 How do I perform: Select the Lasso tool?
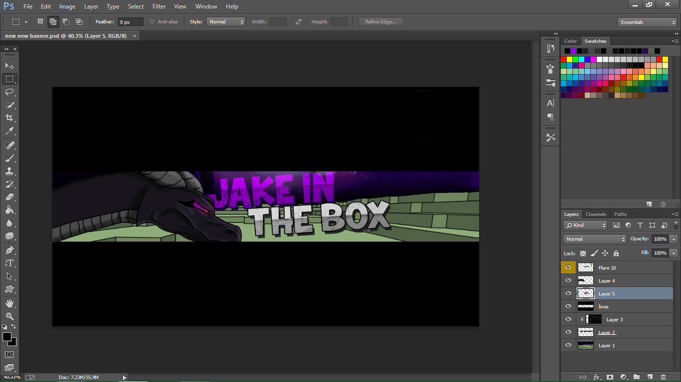click(9, 92)
